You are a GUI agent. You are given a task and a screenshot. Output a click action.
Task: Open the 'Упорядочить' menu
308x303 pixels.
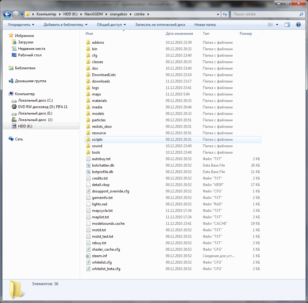21,25
